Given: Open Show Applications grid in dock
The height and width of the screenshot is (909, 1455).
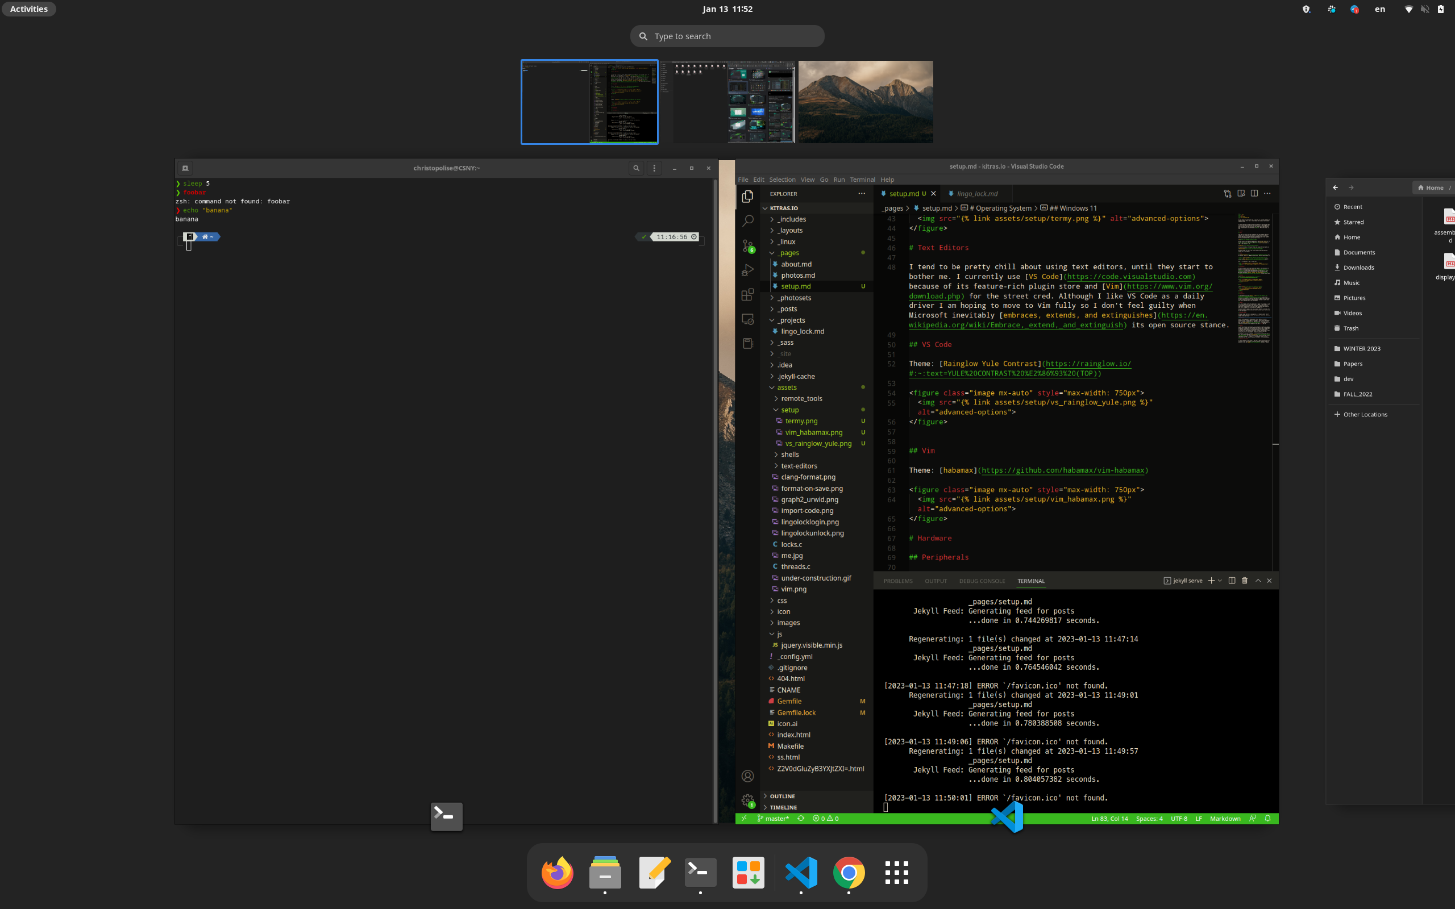Looking at the screenshot, I should (x=896, y=872).
